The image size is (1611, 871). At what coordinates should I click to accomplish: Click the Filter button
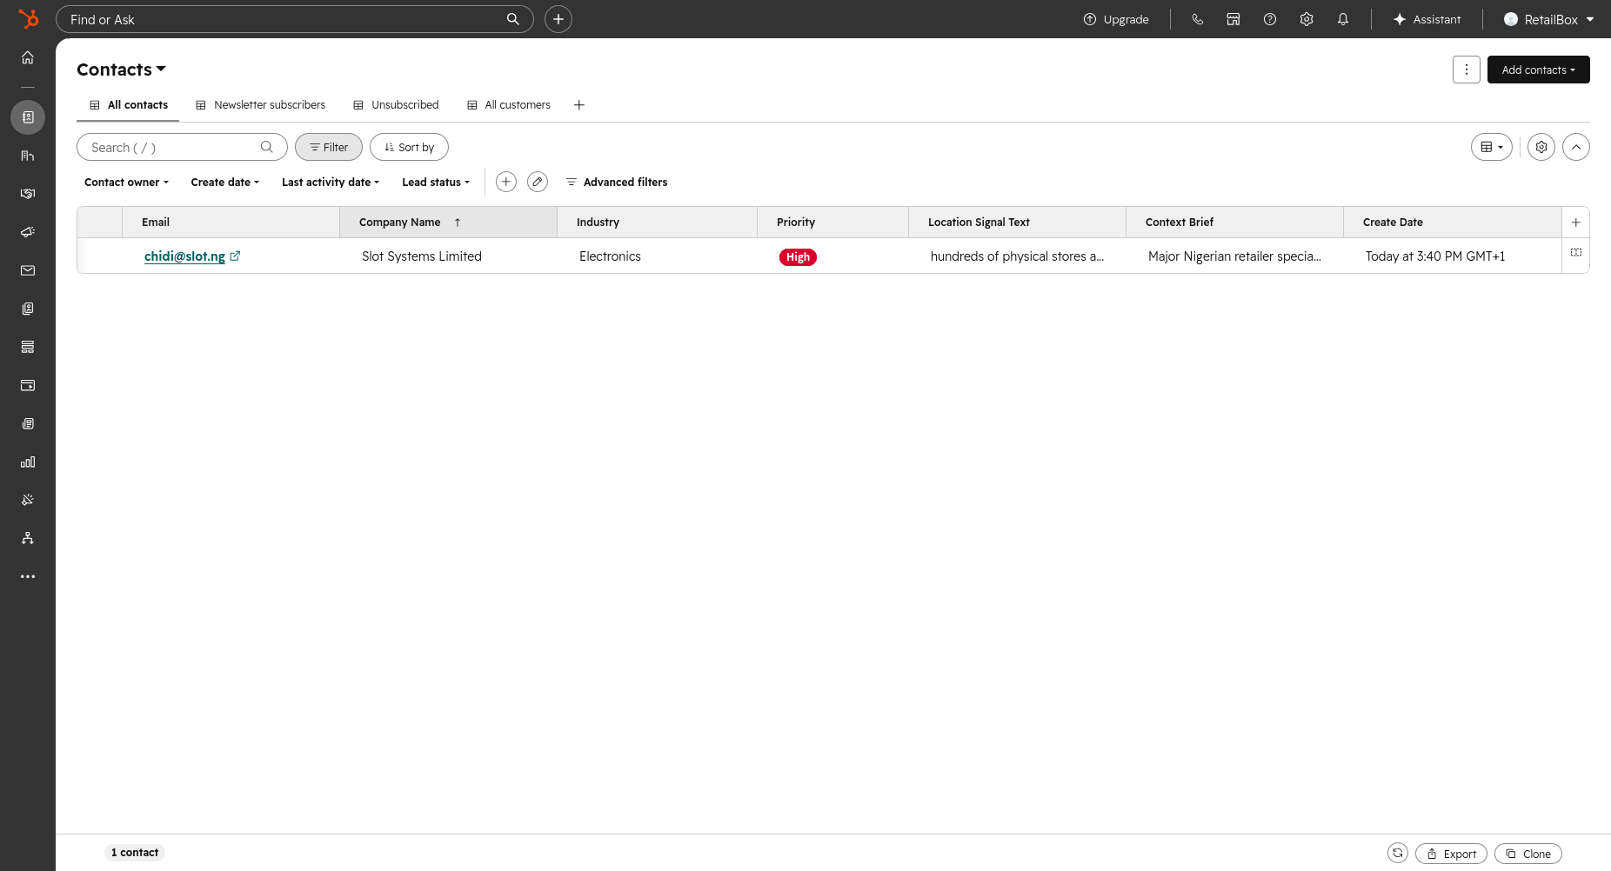click(329, 147)
